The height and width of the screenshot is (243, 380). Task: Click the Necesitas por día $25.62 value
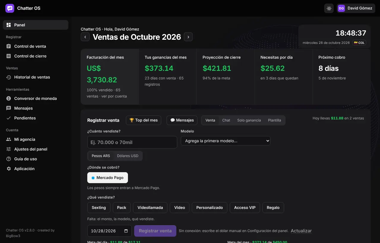pos(273,68)
